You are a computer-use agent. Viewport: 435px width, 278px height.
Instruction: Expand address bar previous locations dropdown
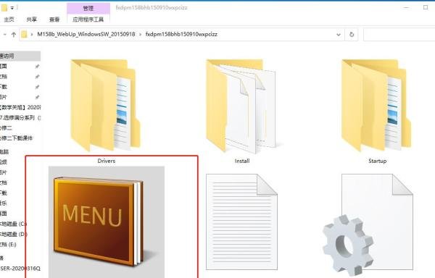[339, 35]
